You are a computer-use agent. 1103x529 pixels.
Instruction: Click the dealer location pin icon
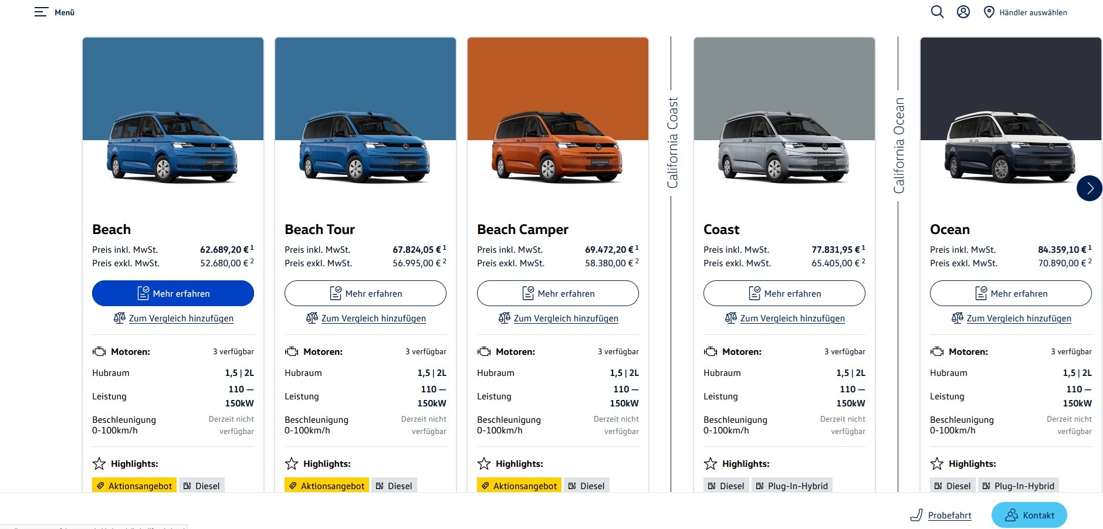click(989, 12)
